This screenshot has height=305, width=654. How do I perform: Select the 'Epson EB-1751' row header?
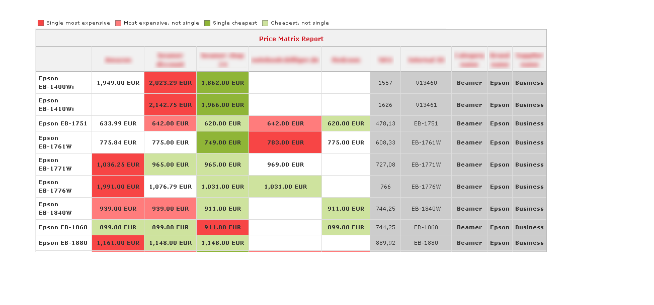[x=64, y=123]
